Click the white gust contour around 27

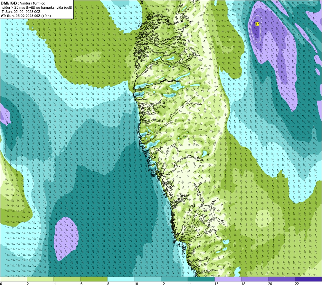point(256,29)
